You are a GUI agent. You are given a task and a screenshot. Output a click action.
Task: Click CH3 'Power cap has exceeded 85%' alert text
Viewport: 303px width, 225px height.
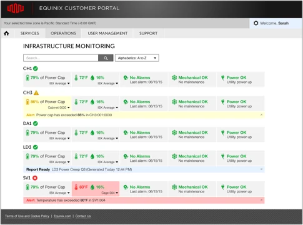point(74,115)
